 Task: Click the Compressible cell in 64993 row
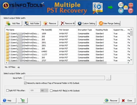[x=83, y=51]
